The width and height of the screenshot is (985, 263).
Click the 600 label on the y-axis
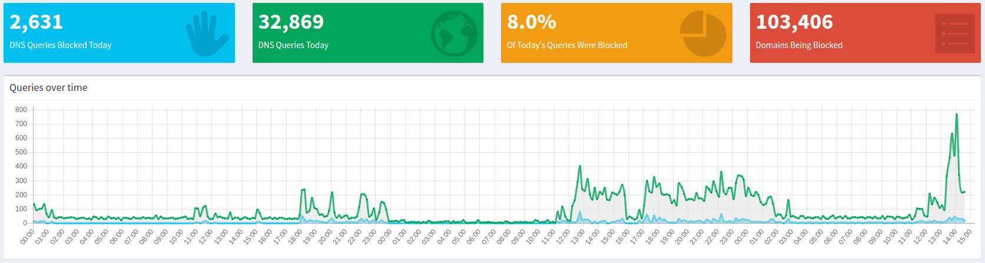point(21,138)
